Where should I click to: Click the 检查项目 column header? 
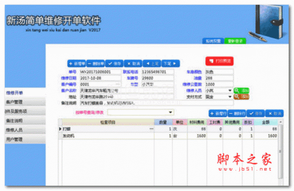pyautogui.click(x=108, y=122)
